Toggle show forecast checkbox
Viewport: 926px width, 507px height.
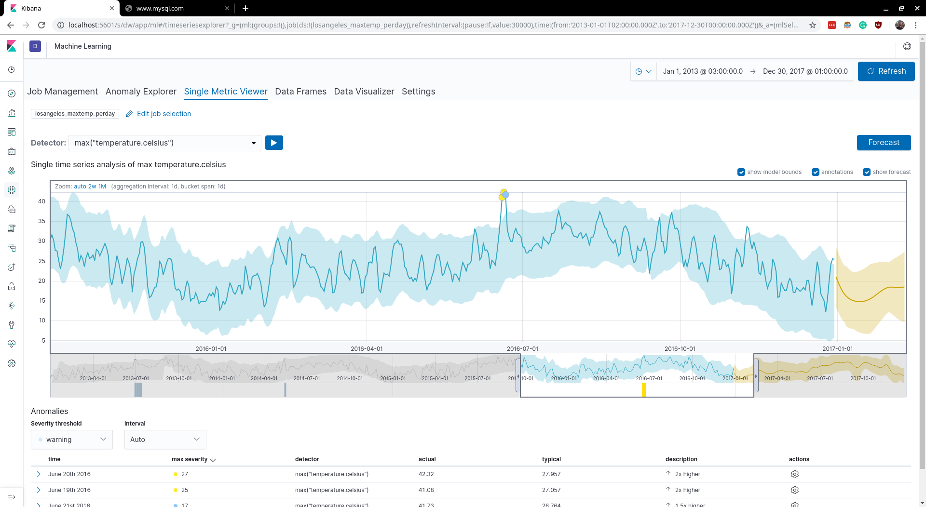coord(867,172)
